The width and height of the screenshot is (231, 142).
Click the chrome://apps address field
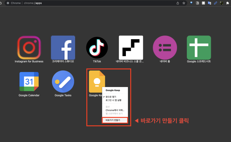(96, 3)
